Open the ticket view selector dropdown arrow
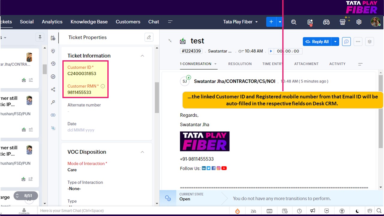 5,38
